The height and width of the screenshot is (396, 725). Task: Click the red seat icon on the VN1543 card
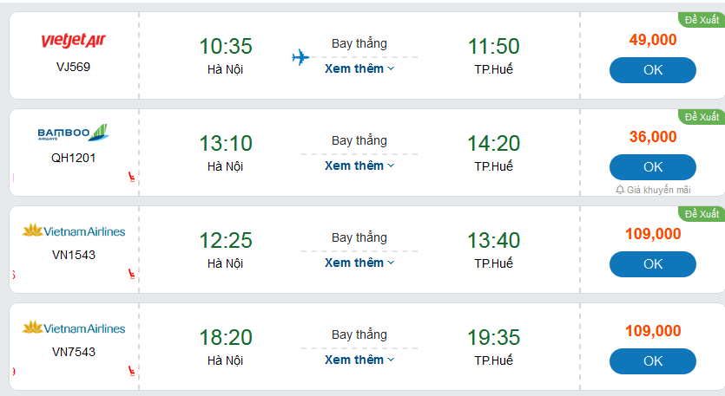(x=132, y=275)
